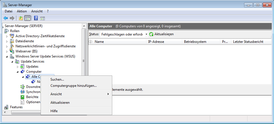Screen dimensions: 274x124
Task: Click the green Aktualisieren refresh icon
Action: (151, 34)
